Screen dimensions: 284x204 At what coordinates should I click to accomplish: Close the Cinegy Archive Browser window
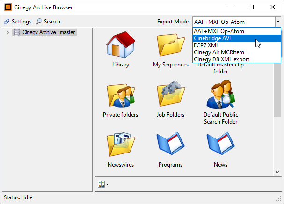273,7
